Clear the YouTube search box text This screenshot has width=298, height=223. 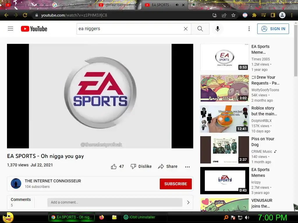tap(186, 29)
